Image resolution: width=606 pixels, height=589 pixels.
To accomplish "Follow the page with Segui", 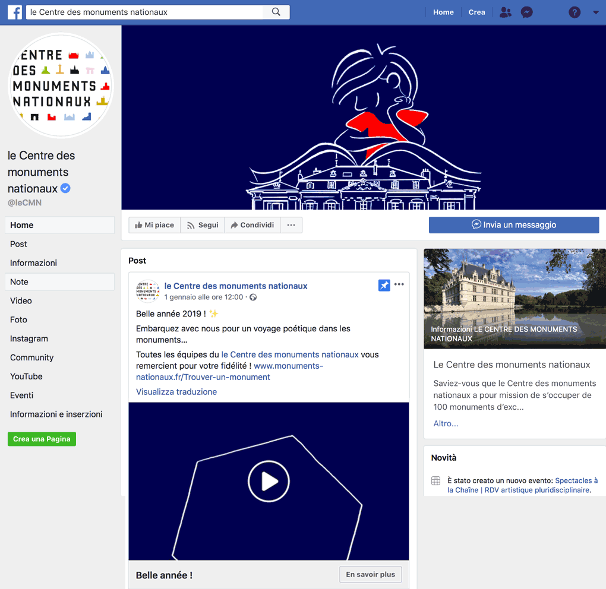I will [203, 225].
